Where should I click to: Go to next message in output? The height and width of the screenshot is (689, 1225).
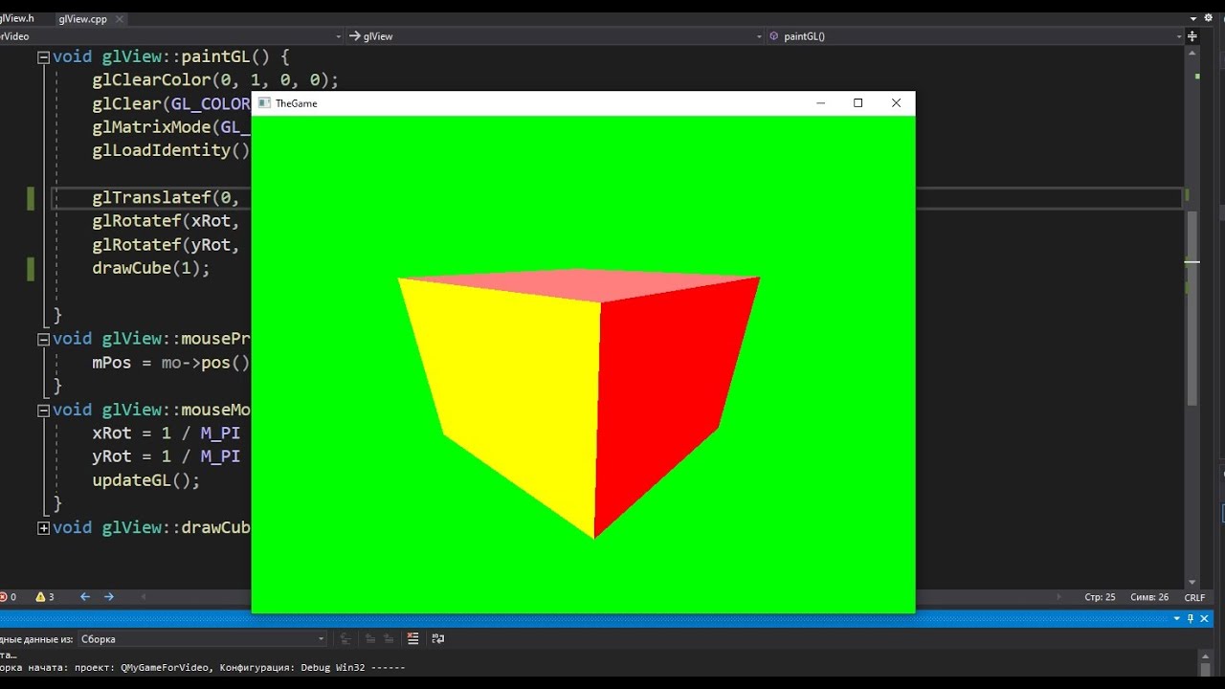tap(389, 639)
